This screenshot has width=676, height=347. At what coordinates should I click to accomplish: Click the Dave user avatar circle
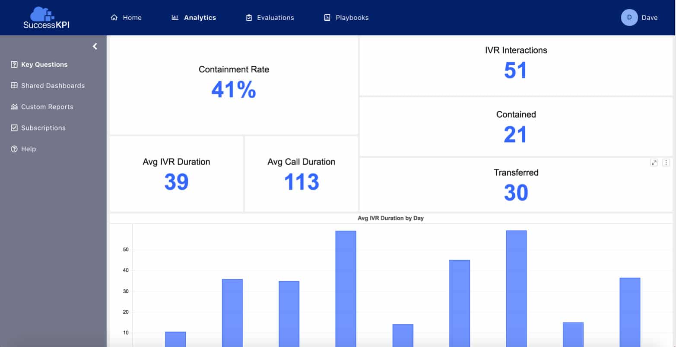point(629,18)
